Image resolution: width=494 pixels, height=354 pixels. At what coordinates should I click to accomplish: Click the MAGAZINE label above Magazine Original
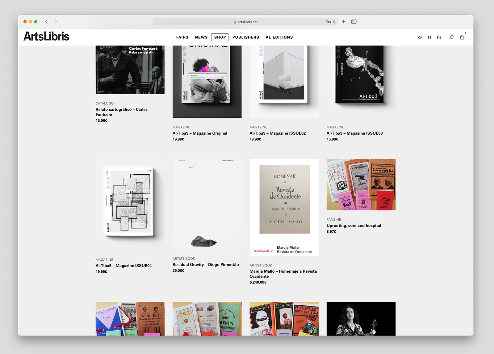coord(181,127)
